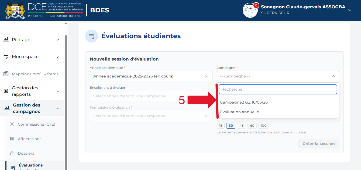Viewport: 361px width, 170px height.
Task: Choose 30 tokens preset
Action: pyautogui.click(x=231, y=126)
